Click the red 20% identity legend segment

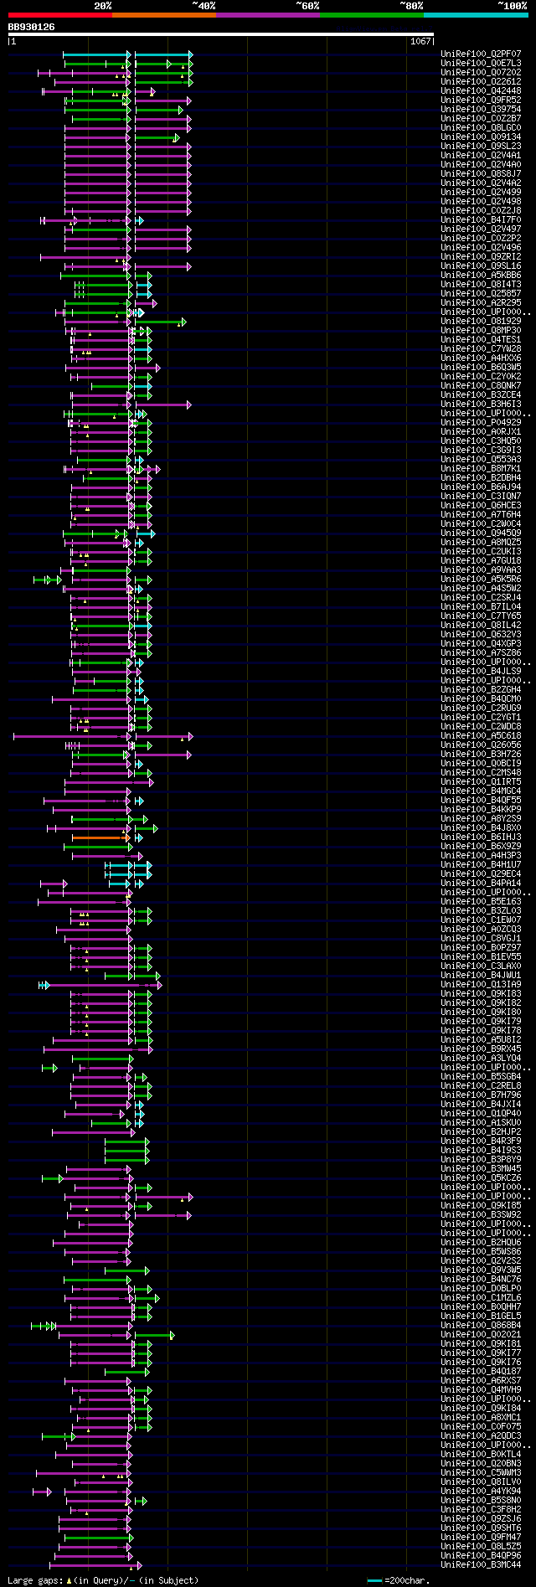click(x=59, y=15)
